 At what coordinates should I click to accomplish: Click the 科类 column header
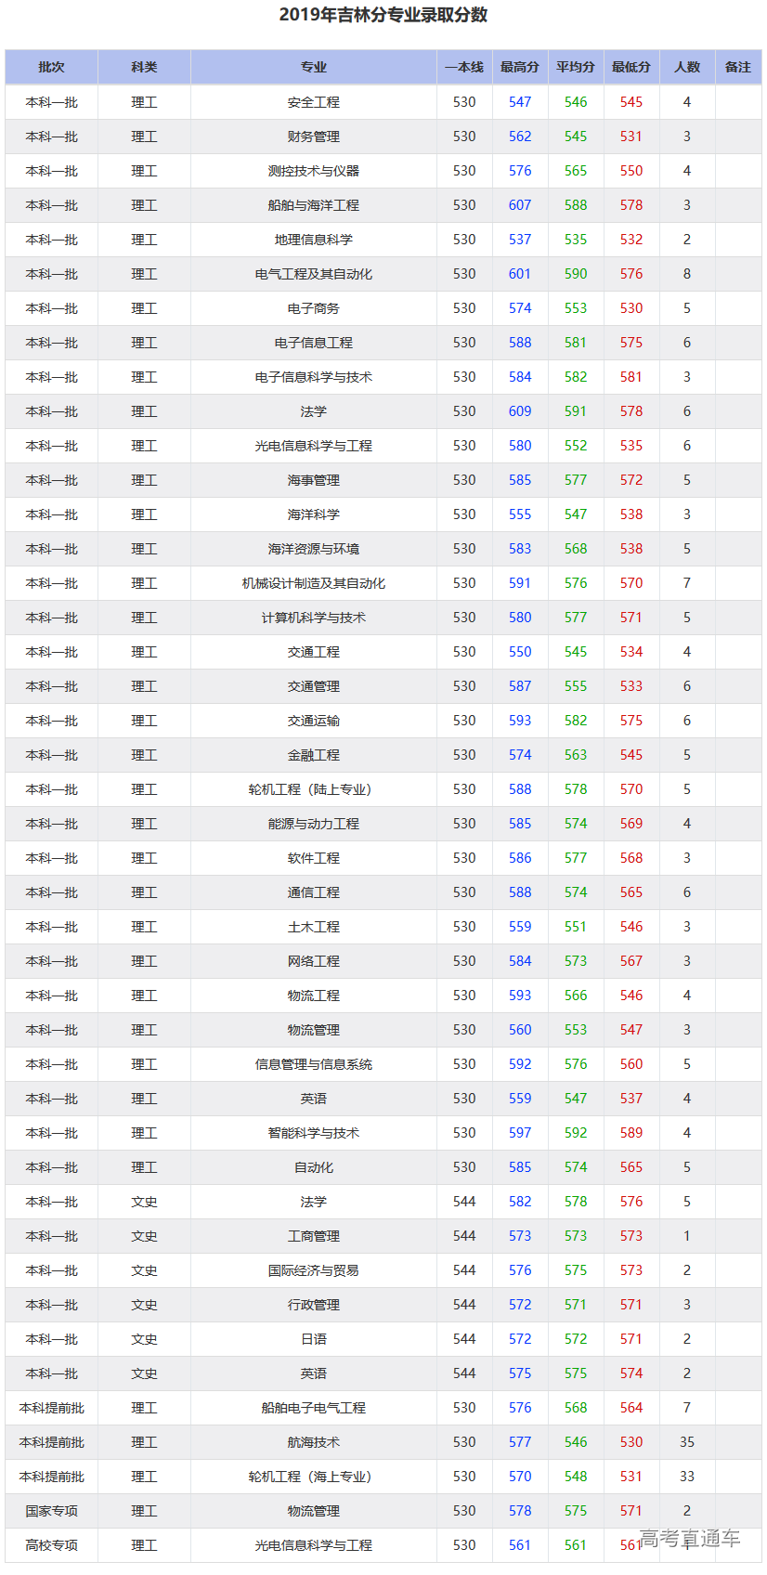pos(144,67)
